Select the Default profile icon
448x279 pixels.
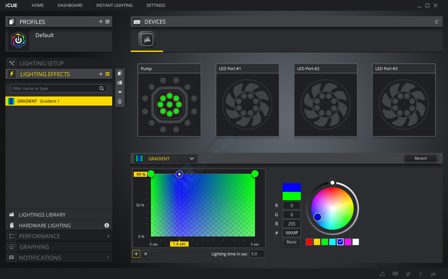tap(19, 40)
